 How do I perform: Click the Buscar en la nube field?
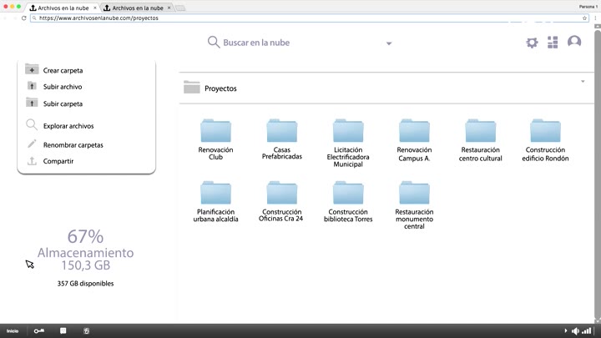[292, 43]
